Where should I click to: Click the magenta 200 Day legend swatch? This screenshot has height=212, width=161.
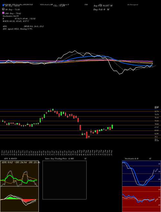coord(3,13)
